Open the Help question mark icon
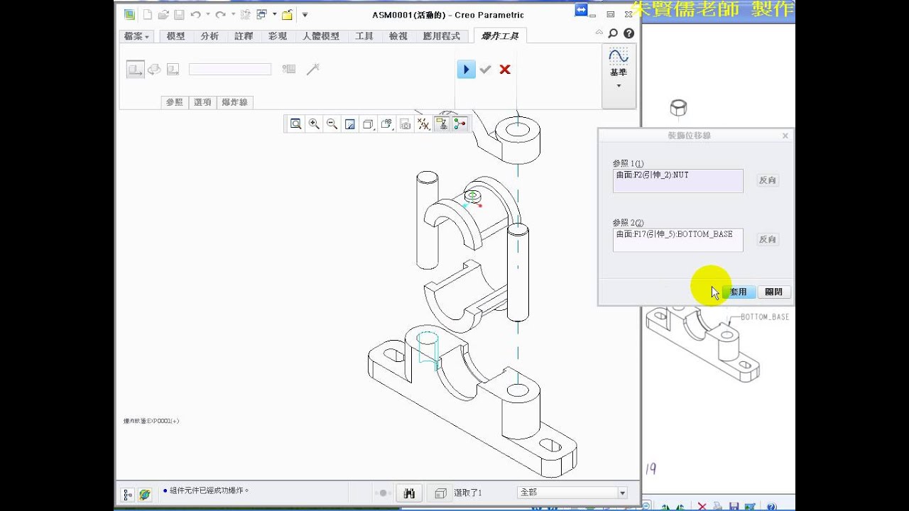 coord(628,33)
